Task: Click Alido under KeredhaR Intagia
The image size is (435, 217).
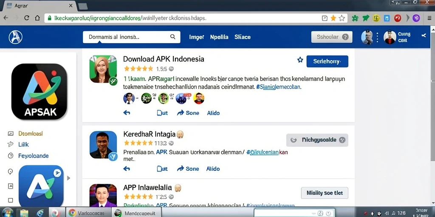Action: point(213,169)
